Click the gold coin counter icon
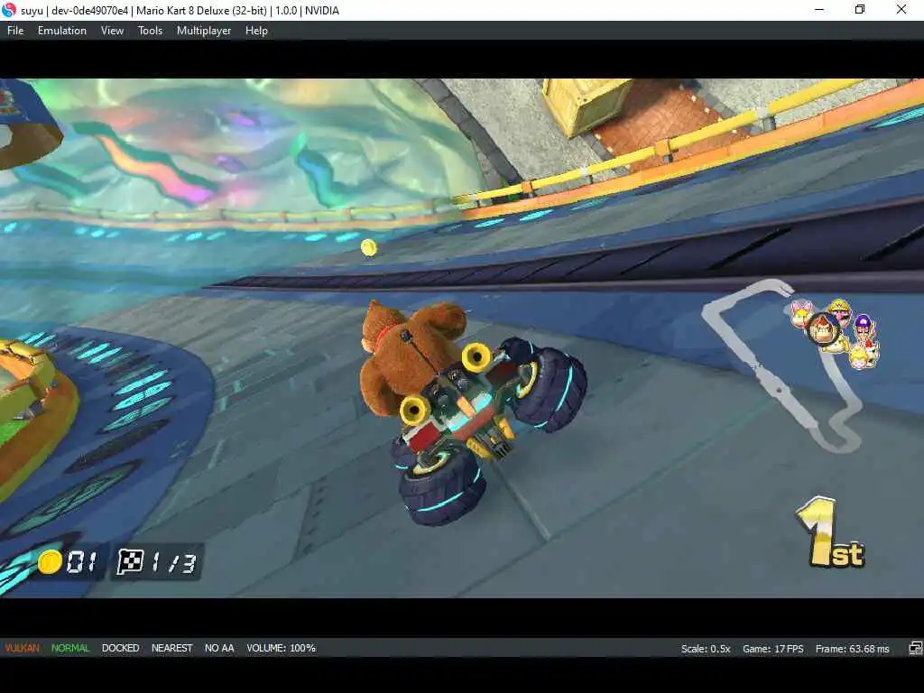 tap(51, 561)
